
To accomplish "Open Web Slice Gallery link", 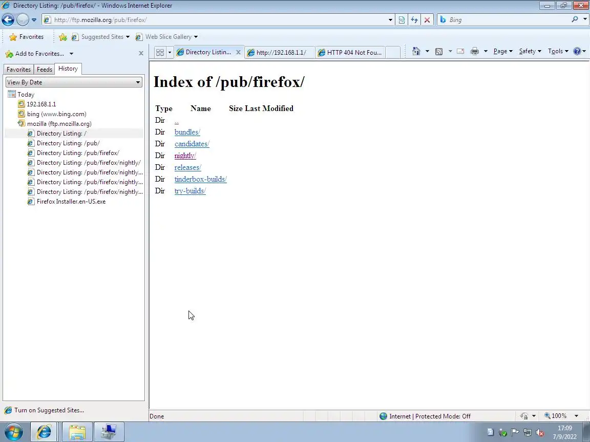I will 166,37.
